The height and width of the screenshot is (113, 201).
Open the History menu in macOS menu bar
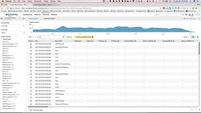pyautogui.click(x=30, y=1)
